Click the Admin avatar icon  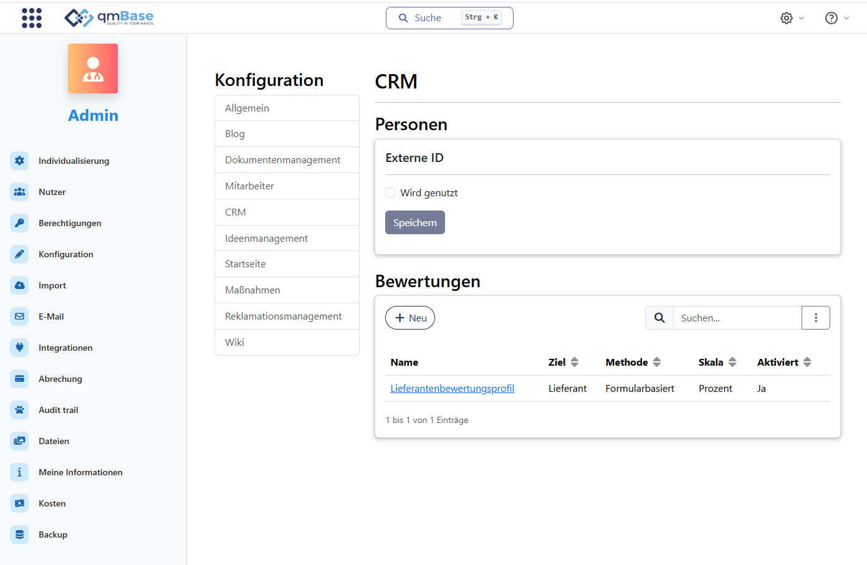pos(93,69)
